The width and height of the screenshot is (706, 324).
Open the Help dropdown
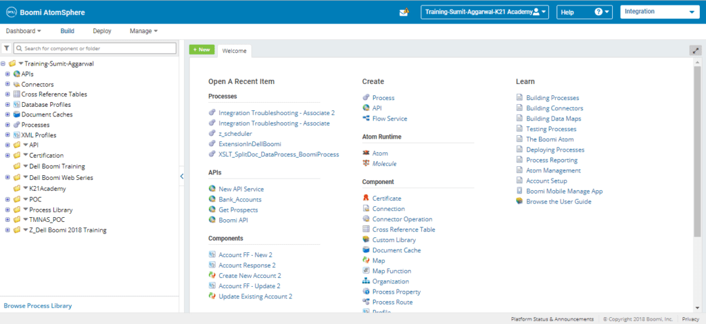(x=585, y=12)
